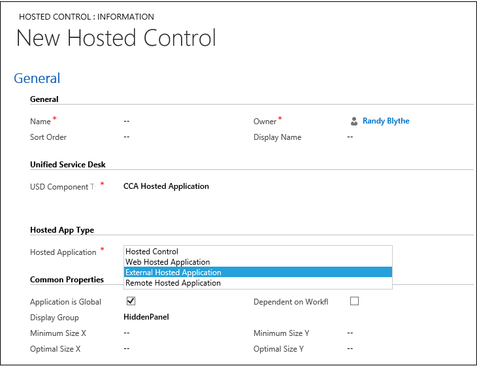Click the Owner field label
This screenshot has height=366, width=477.
pyautogui.click(x=265, y=122)
